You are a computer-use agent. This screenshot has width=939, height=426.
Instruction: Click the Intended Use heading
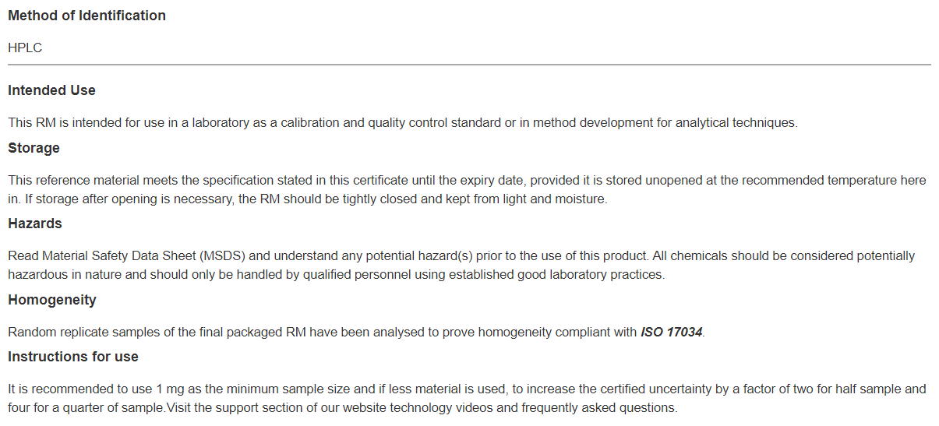pos(51,90)
